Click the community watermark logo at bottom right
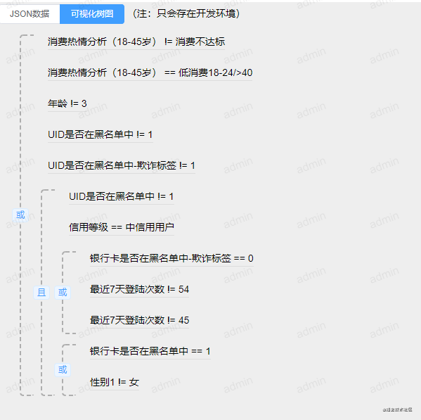 [398, 409]
